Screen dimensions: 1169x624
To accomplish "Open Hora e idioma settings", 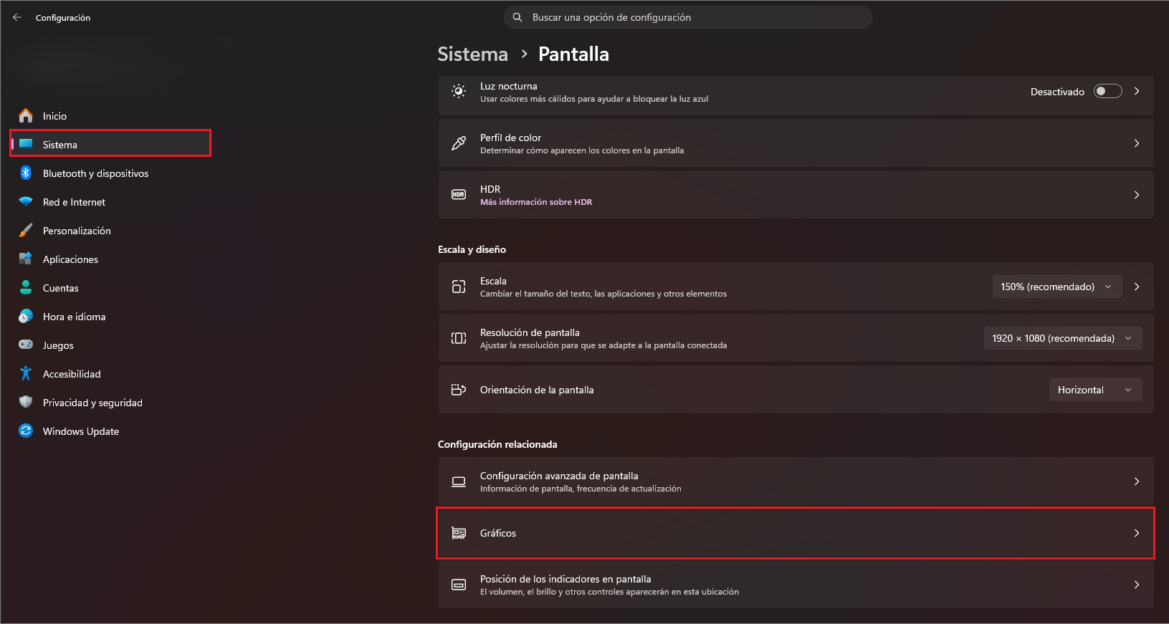I will click(110, 316).
